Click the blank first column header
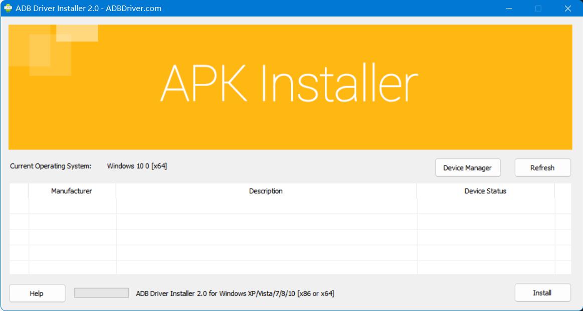 19,191
